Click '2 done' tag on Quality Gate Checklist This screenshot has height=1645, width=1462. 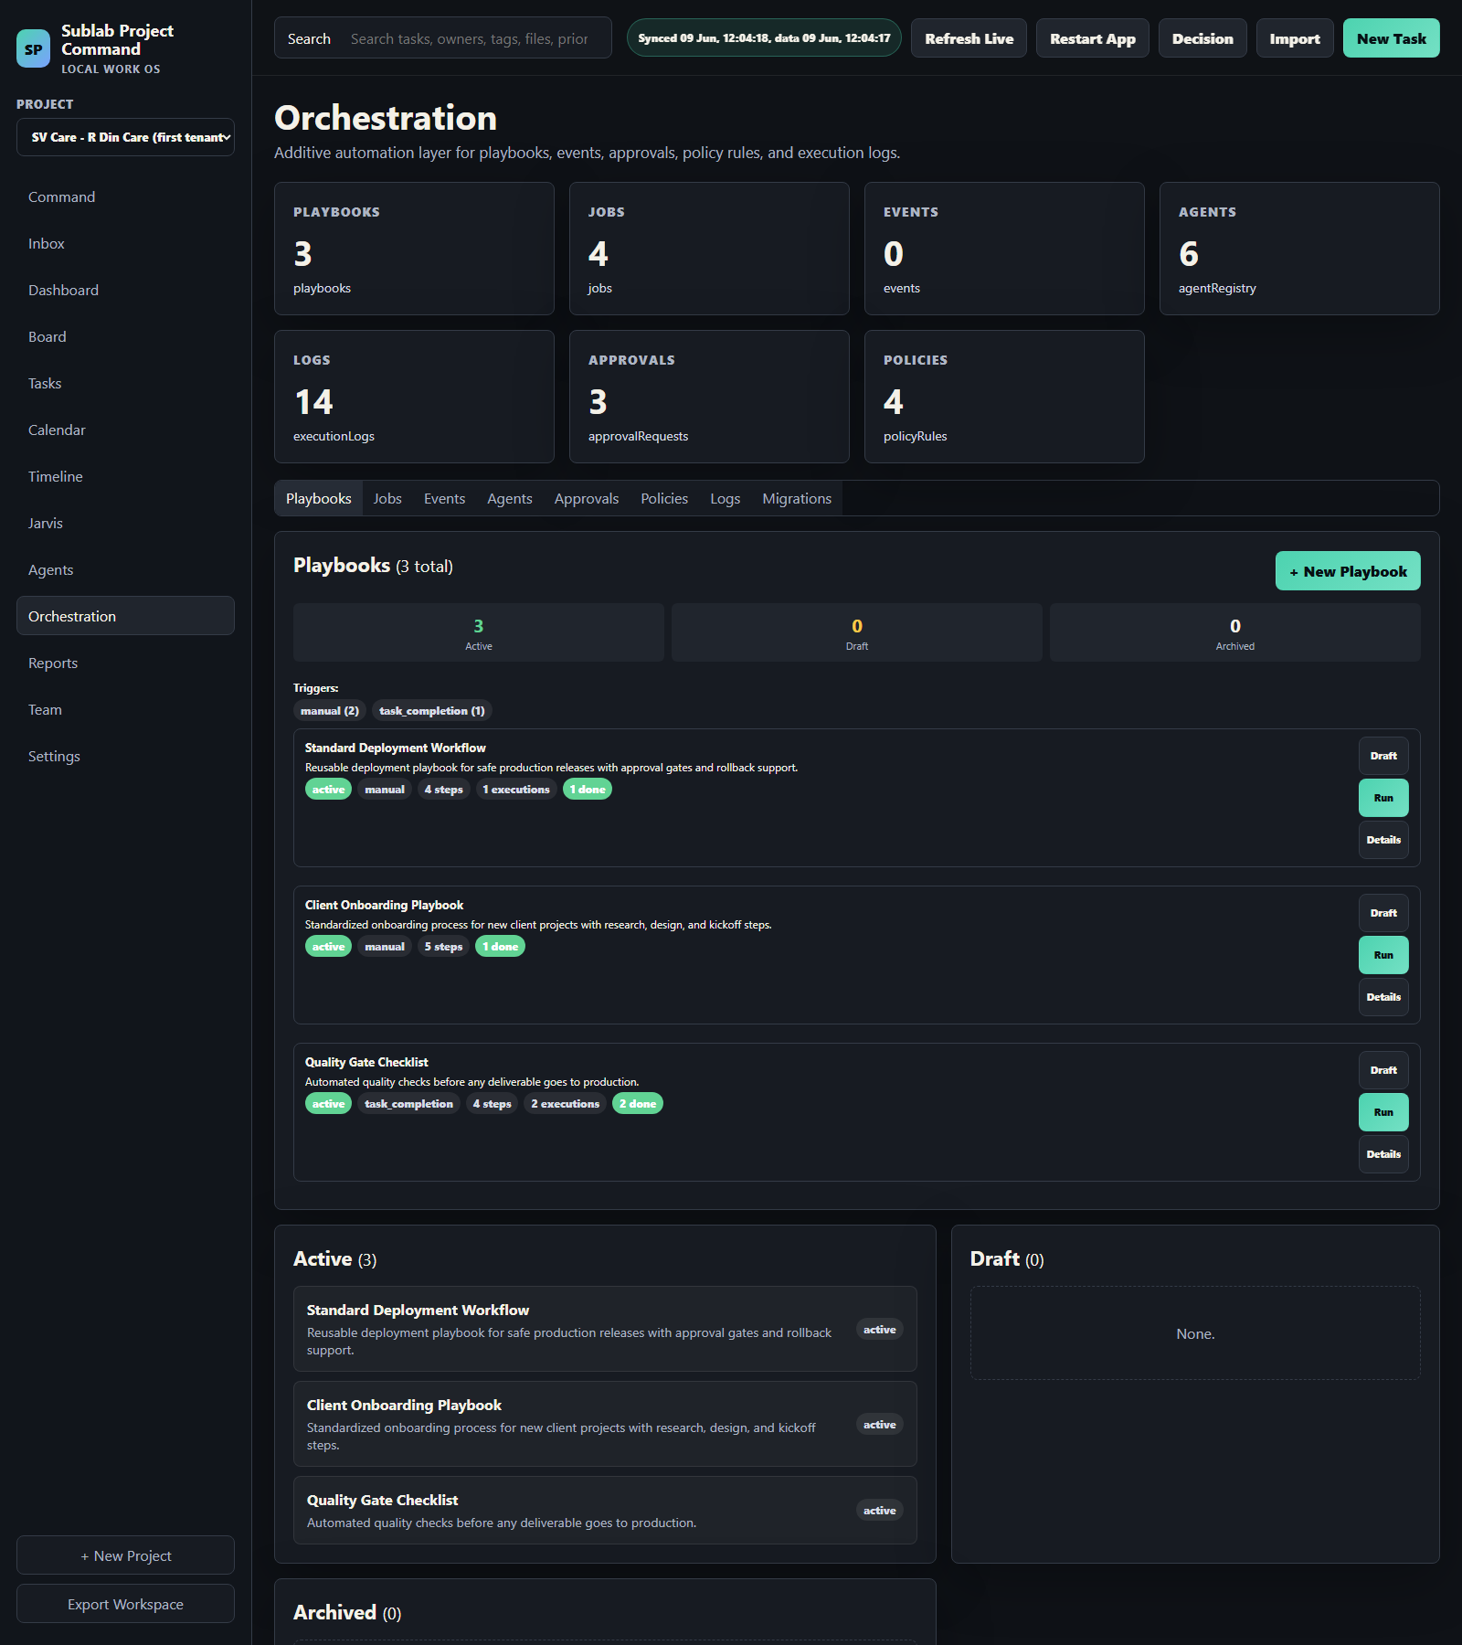click(638, 1104)
